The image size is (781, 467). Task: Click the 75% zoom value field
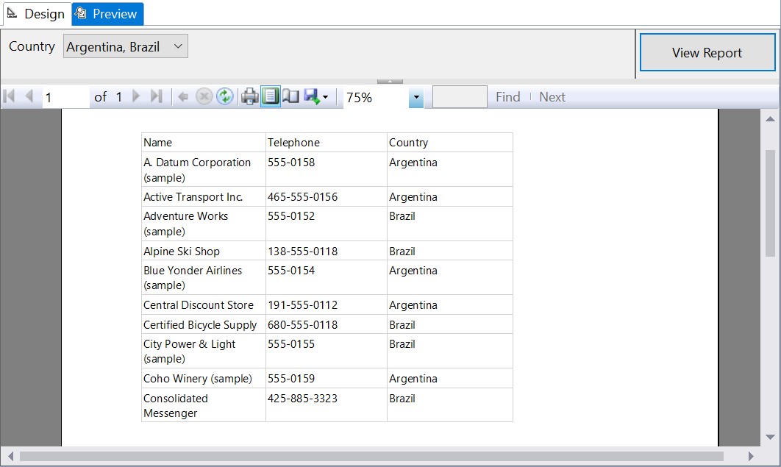point(376,97)
